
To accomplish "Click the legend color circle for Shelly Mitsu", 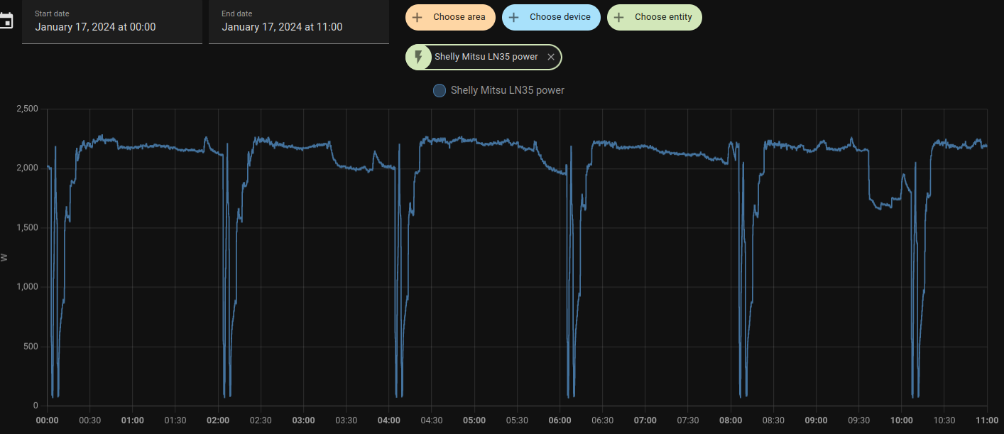I will click(x=440, y=90).
